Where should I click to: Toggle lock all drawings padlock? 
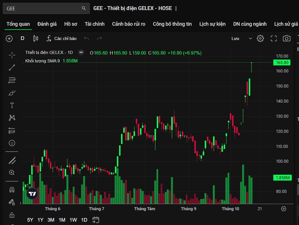[x=12, y=215]
